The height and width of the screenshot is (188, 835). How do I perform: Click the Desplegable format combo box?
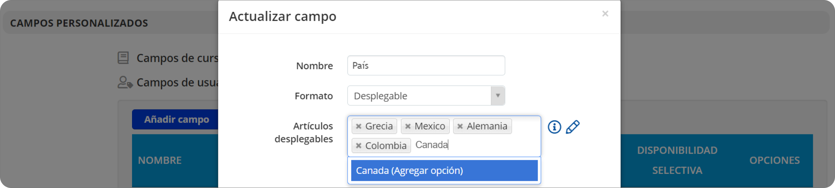pos(426,96)
